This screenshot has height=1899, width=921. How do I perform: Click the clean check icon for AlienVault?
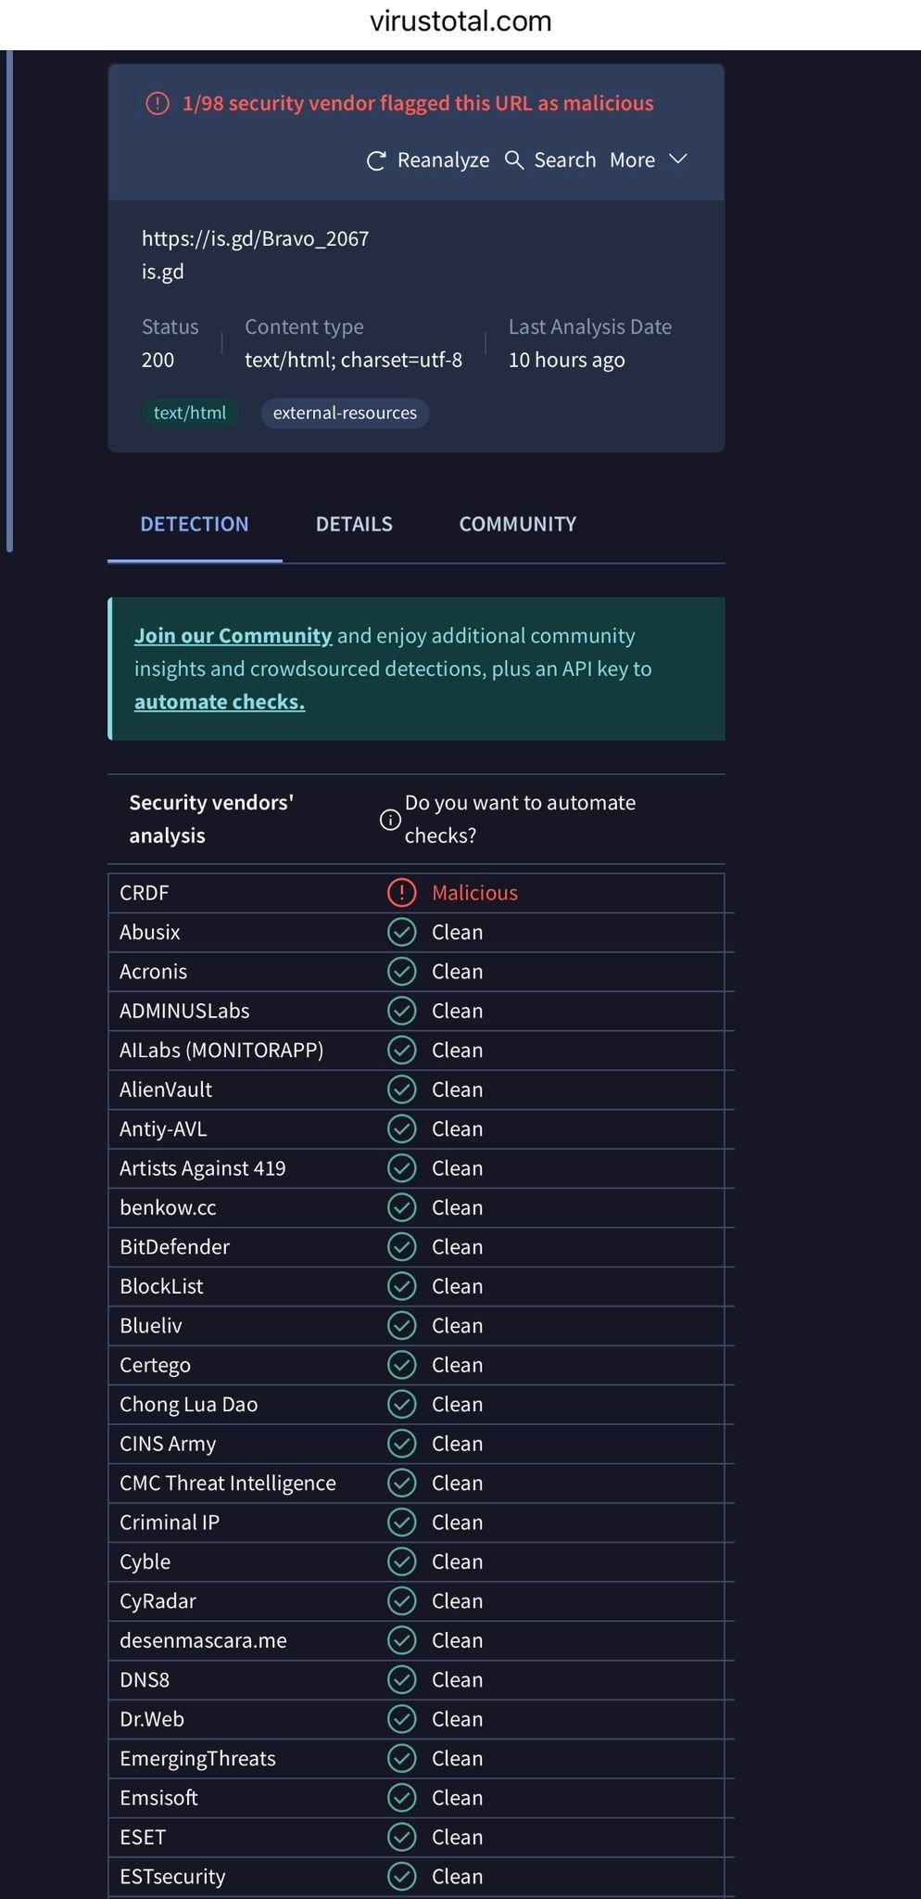click(401, 1090)
